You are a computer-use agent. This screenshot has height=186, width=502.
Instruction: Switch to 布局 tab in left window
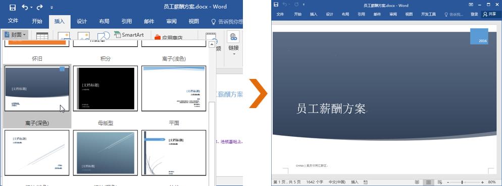pyautogui.click(x=104, y=21)
